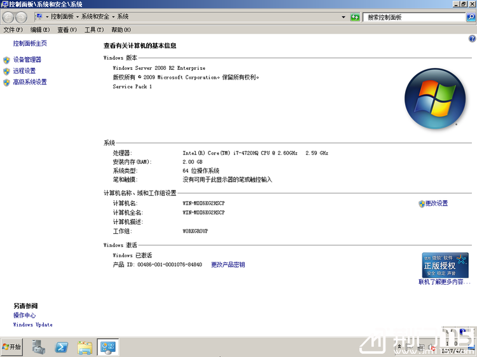477x357 pixels.
Task: Open Windows Explorer folder taskbar icon
Action: coord(85,347)
